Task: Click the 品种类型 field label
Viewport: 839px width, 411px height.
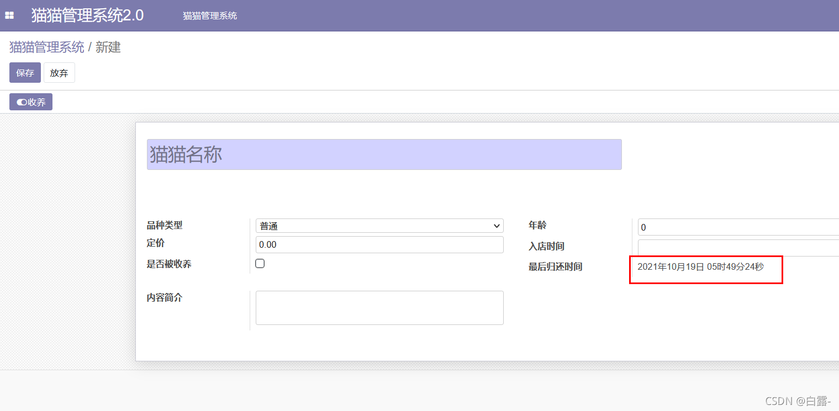Action: [x=165, y=225]
